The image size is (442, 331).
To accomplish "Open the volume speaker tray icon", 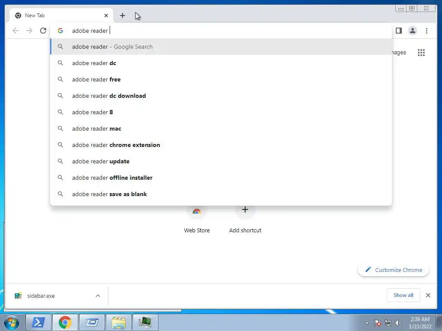I will [398, 323].
